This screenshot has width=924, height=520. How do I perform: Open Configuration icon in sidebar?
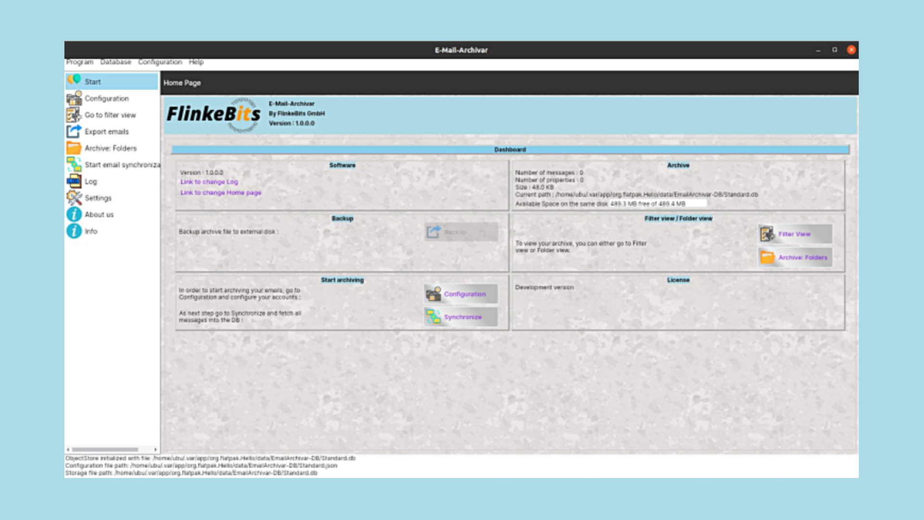click(74, 98)
